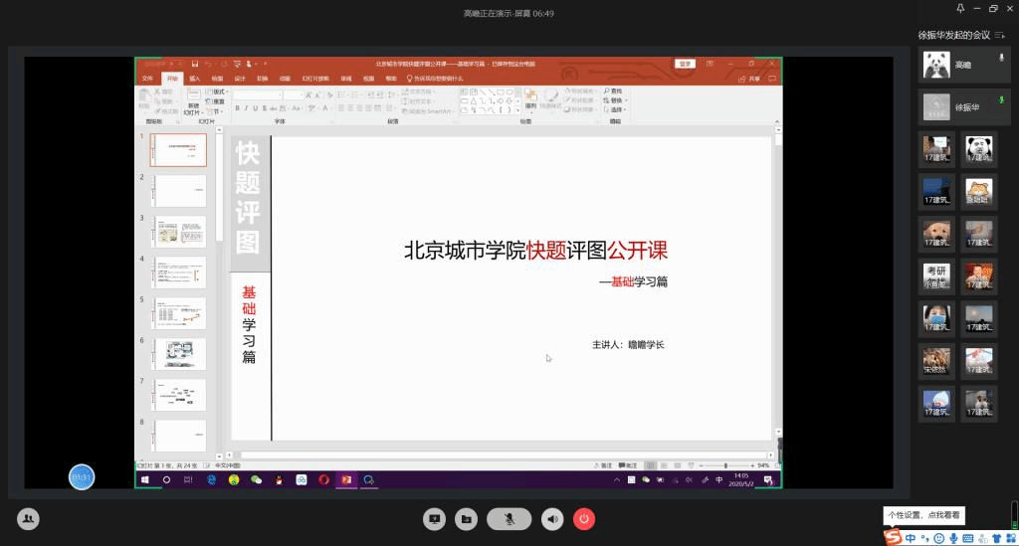Toggle Underline formatting in ribbon
The image size is (1019, 546).
(x=256, y=108)
